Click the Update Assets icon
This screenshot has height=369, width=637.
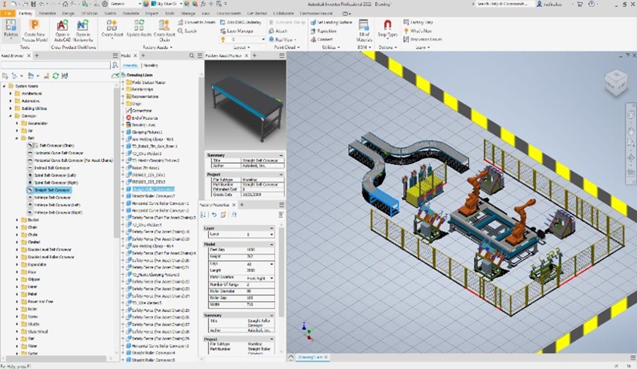pyautogui.click(x=138, y=29)
